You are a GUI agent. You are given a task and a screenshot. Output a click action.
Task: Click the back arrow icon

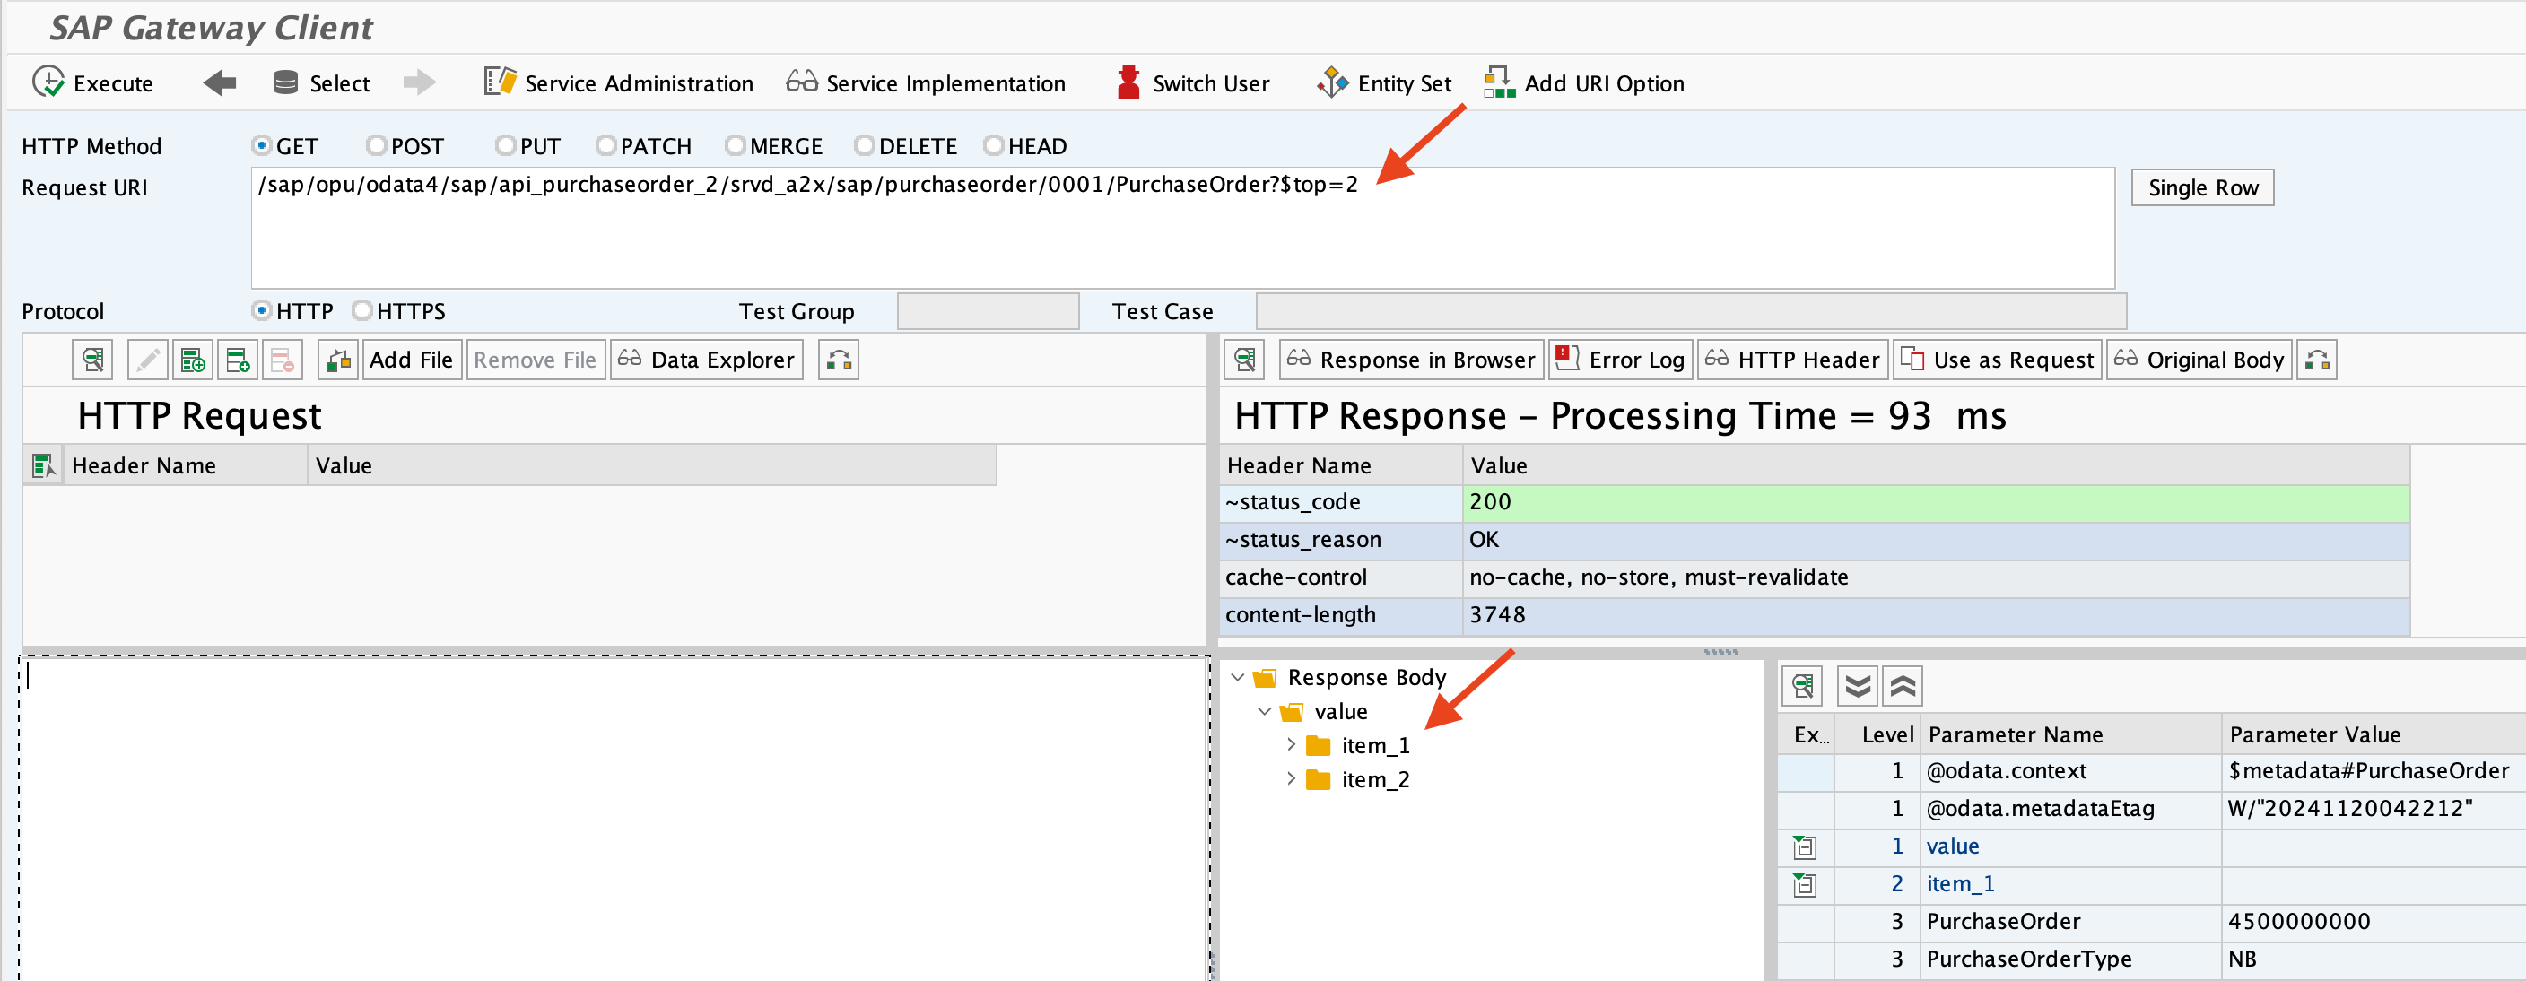coord(220,82)
